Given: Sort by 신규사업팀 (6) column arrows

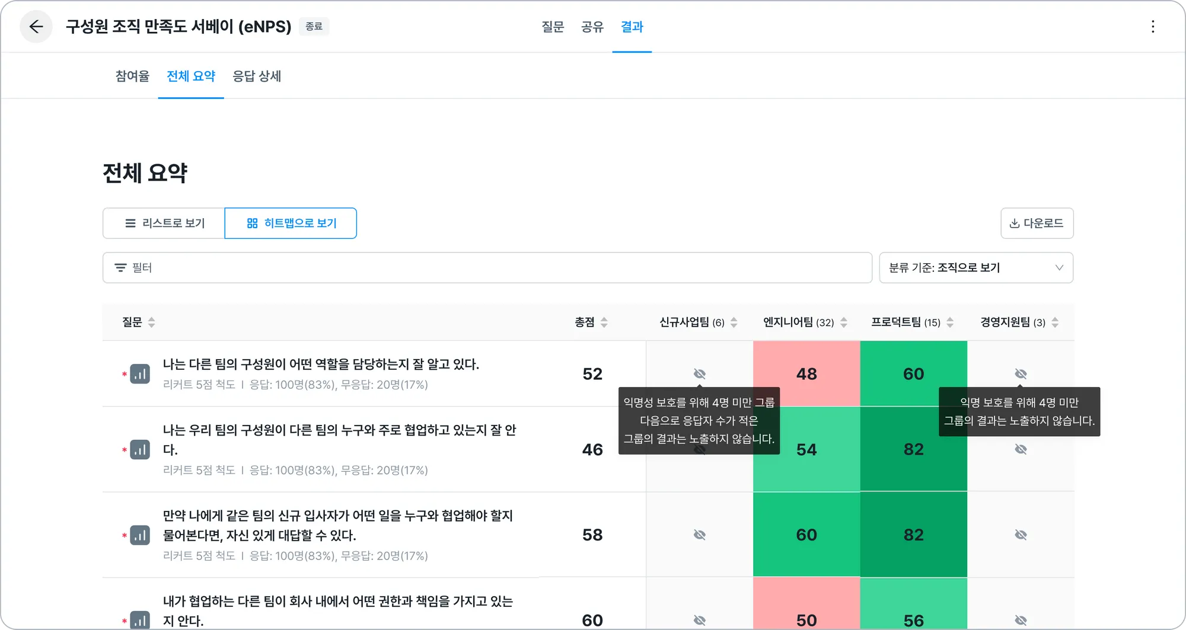Looking at the screenshot, I should [x=734, y=322].
